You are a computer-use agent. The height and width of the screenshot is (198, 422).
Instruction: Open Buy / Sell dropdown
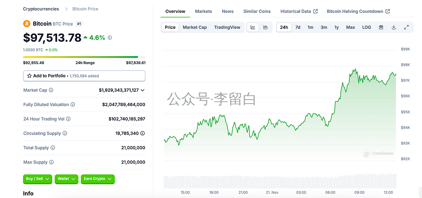click(x=37, y=179)
